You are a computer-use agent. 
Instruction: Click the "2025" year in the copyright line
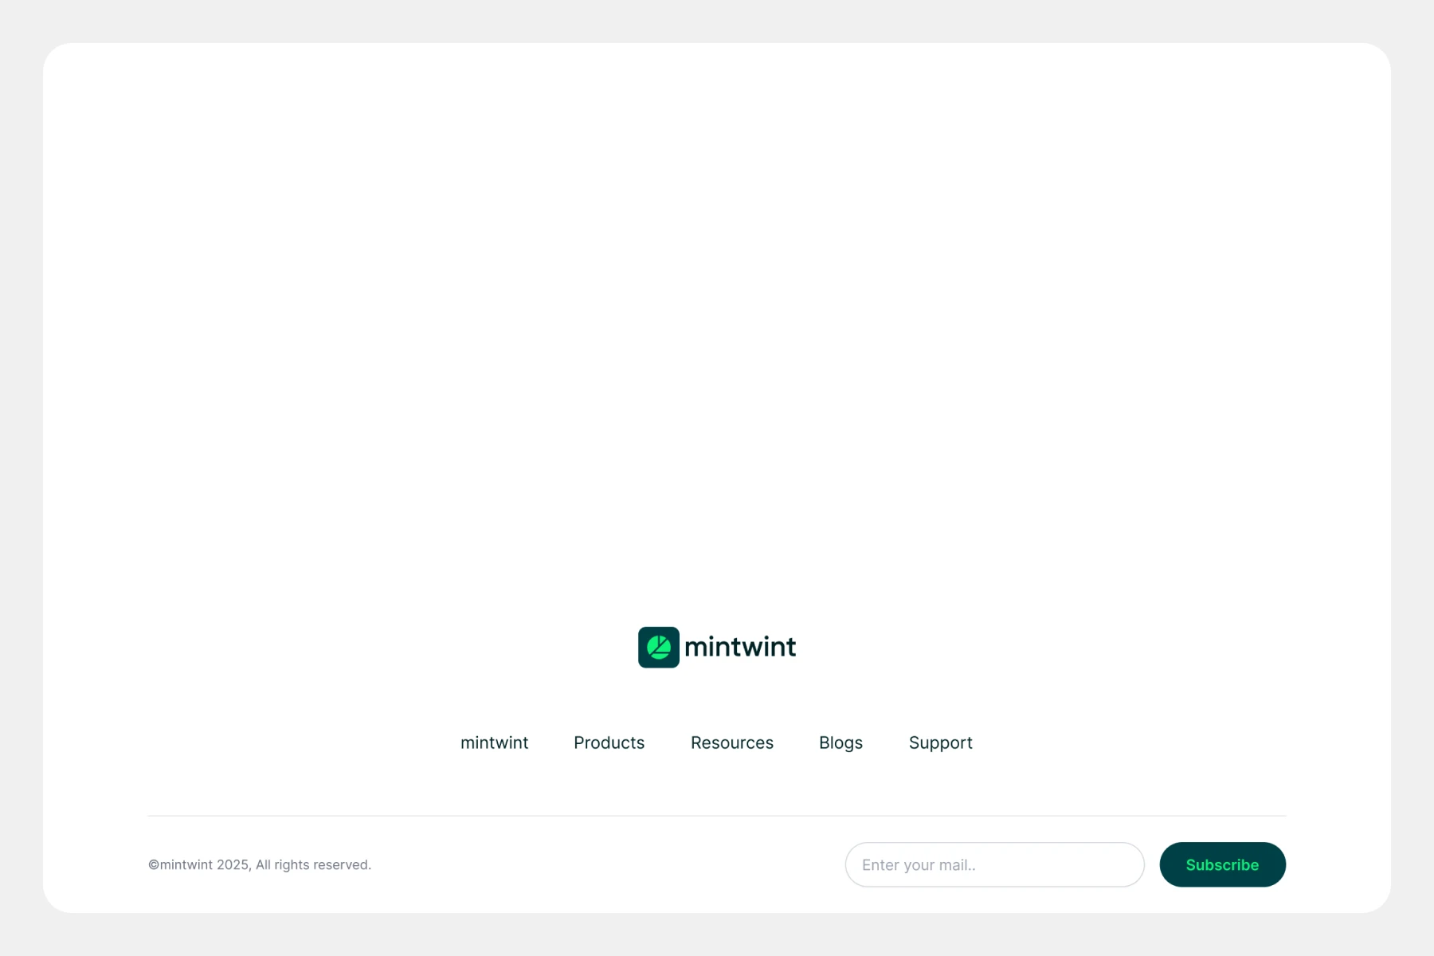[x=233, y=865]
